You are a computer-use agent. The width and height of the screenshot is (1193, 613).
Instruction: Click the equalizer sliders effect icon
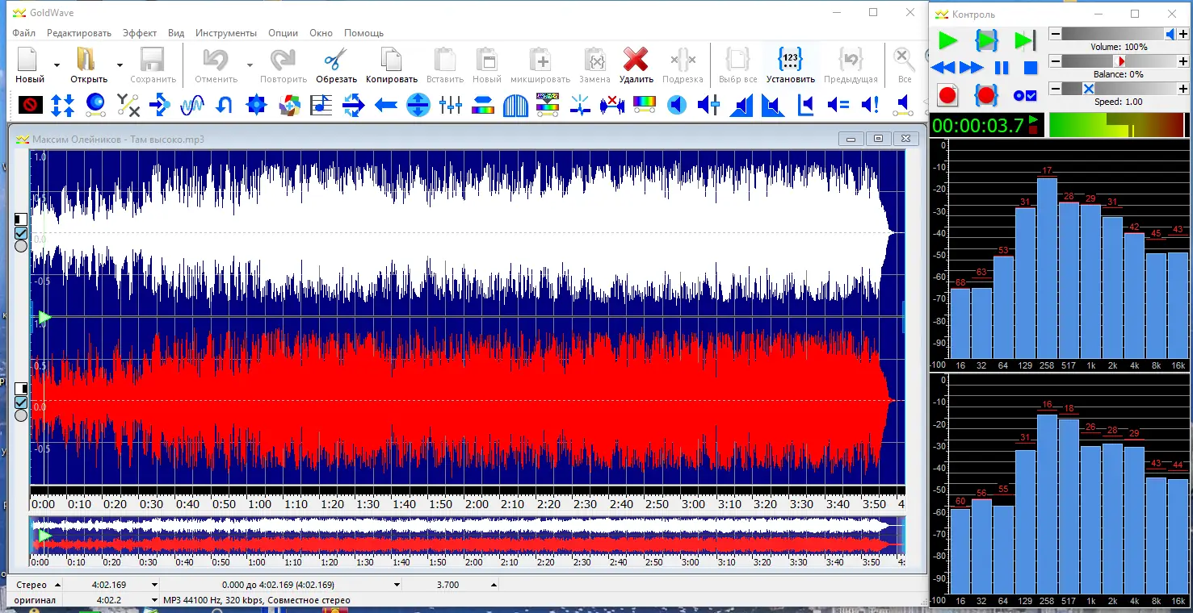click(451, 105)
